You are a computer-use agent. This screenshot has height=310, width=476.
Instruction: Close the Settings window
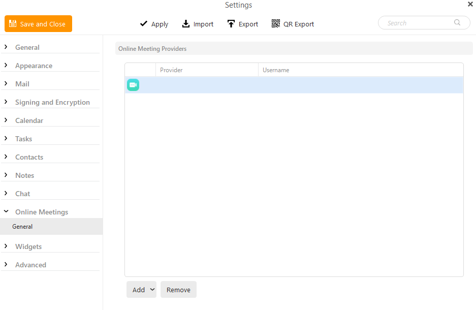tap(470, 4)
